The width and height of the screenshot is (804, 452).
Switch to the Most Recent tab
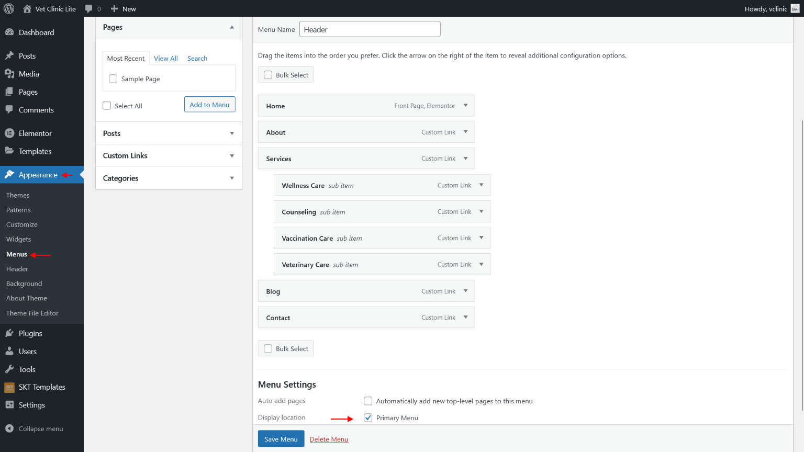[x=126, y=58]
